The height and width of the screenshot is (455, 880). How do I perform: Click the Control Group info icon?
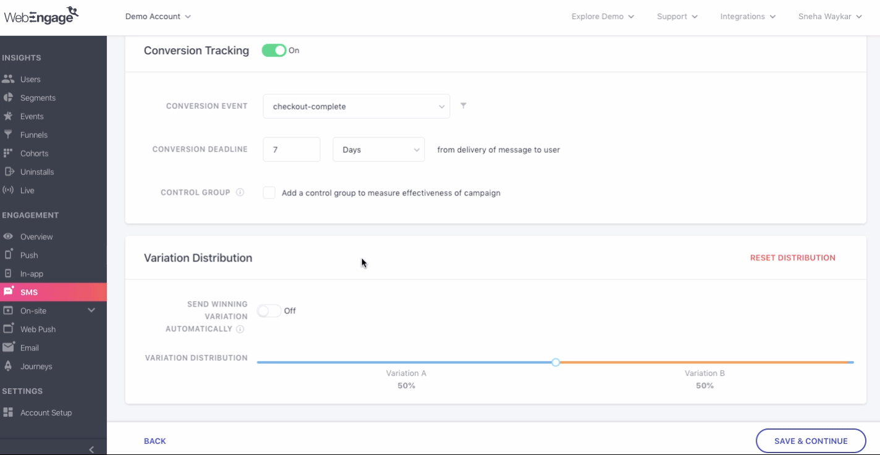click(240, 192)
